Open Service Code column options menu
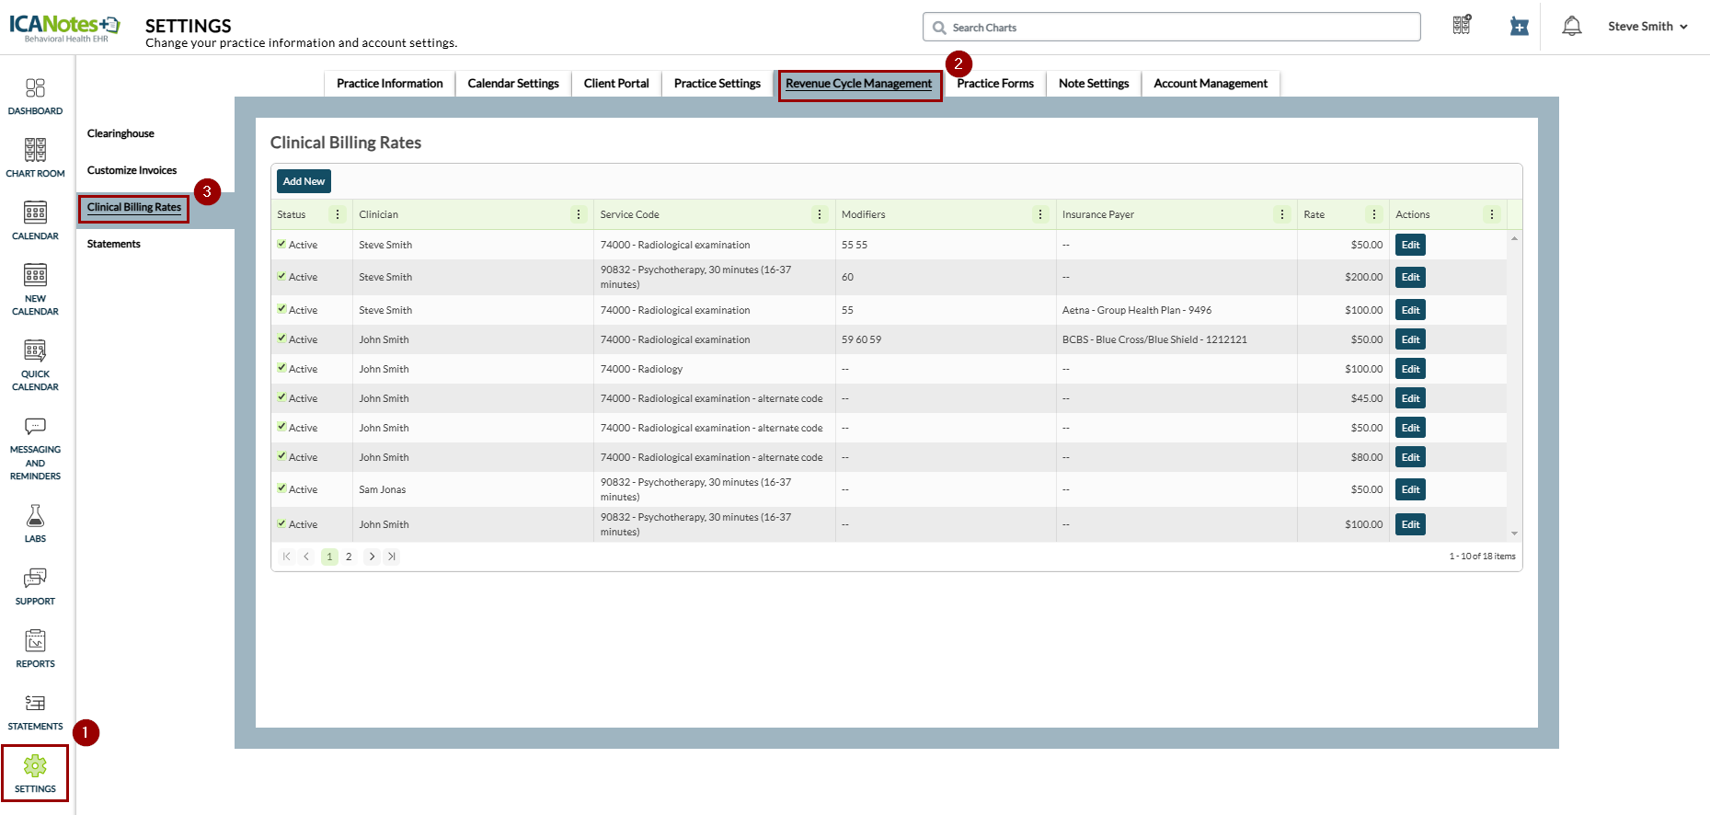Viewport: 1710px width, 815px height. 820,214
